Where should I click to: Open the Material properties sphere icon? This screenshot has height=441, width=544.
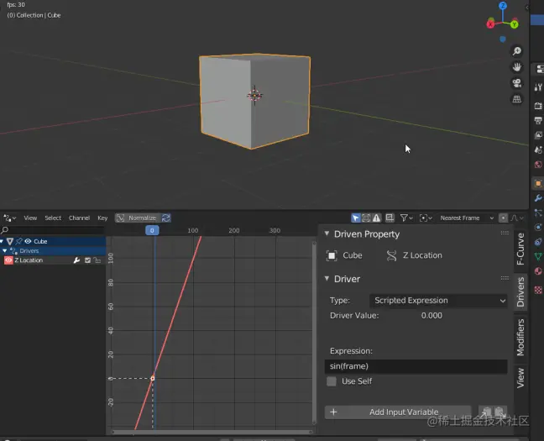point(538,270)
